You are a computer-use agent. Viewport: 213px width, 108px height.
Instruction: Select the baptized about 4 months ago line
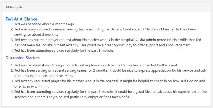click(45, 24)
